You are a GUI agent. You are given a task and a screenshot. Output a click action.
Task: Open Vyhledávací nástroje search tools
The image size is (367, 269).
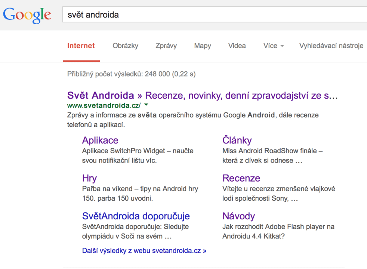[x=331, y=46]
